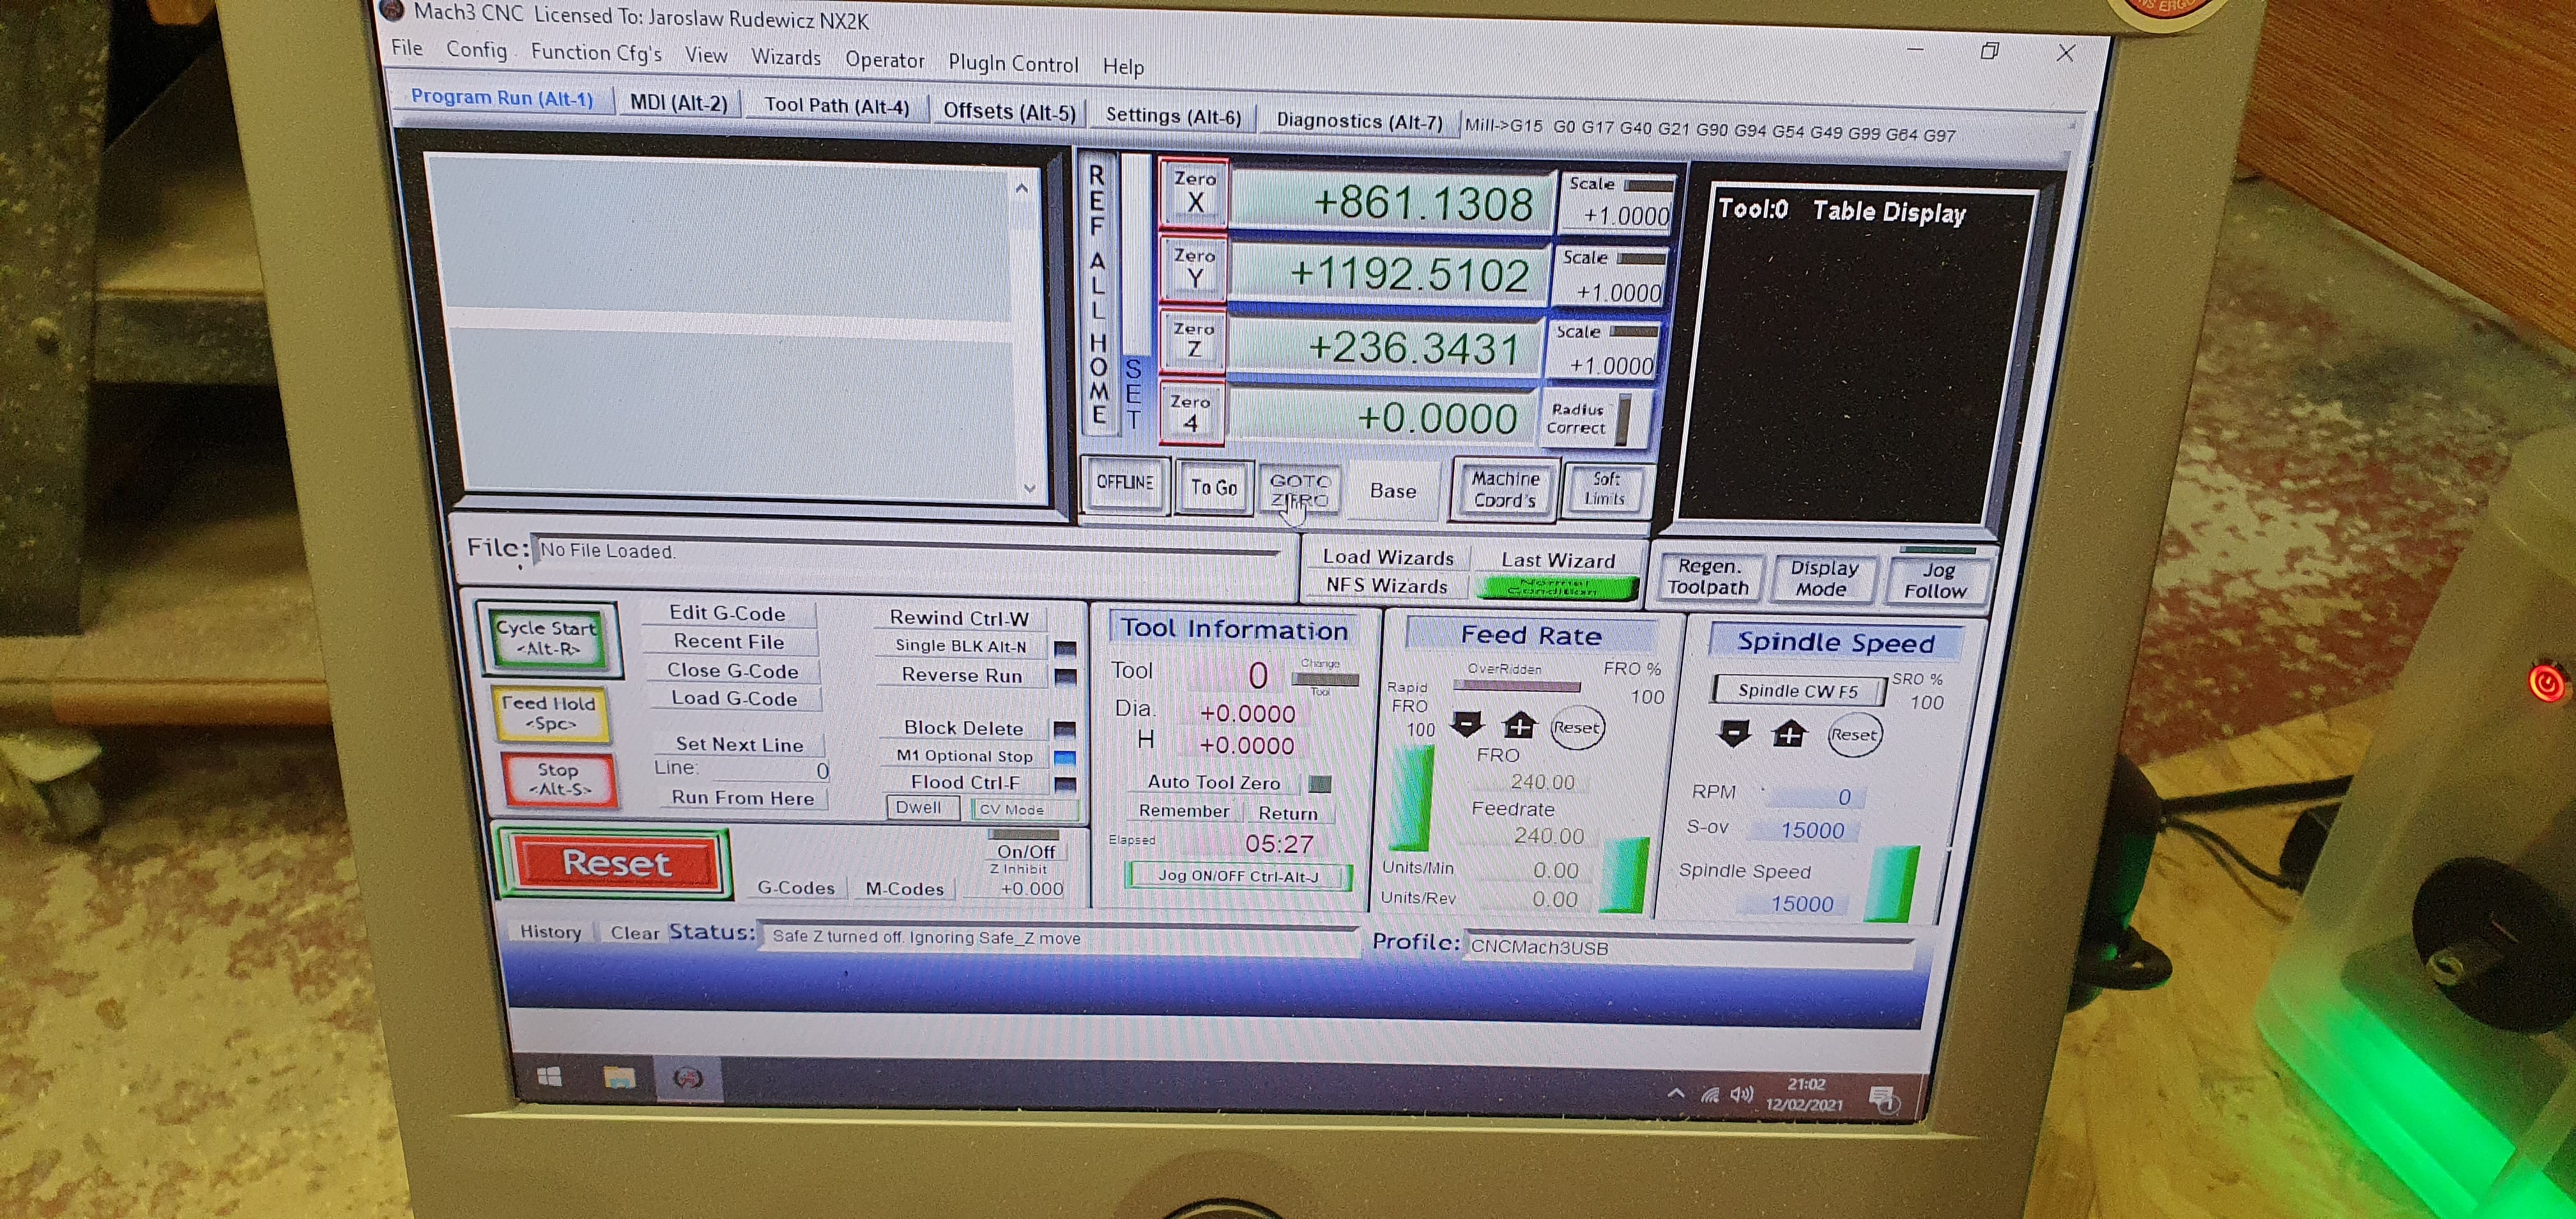Toggle Auto Tool Zero indicator
This screenshot has width=2576, height=1219.
pyautogui.click(x=1320, y=783)
